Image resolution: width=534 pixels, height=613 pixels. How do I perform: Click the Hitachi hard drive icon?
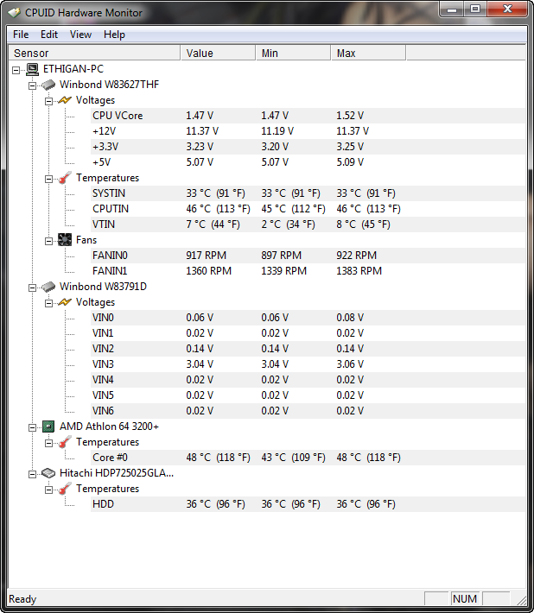coord(48,473)
